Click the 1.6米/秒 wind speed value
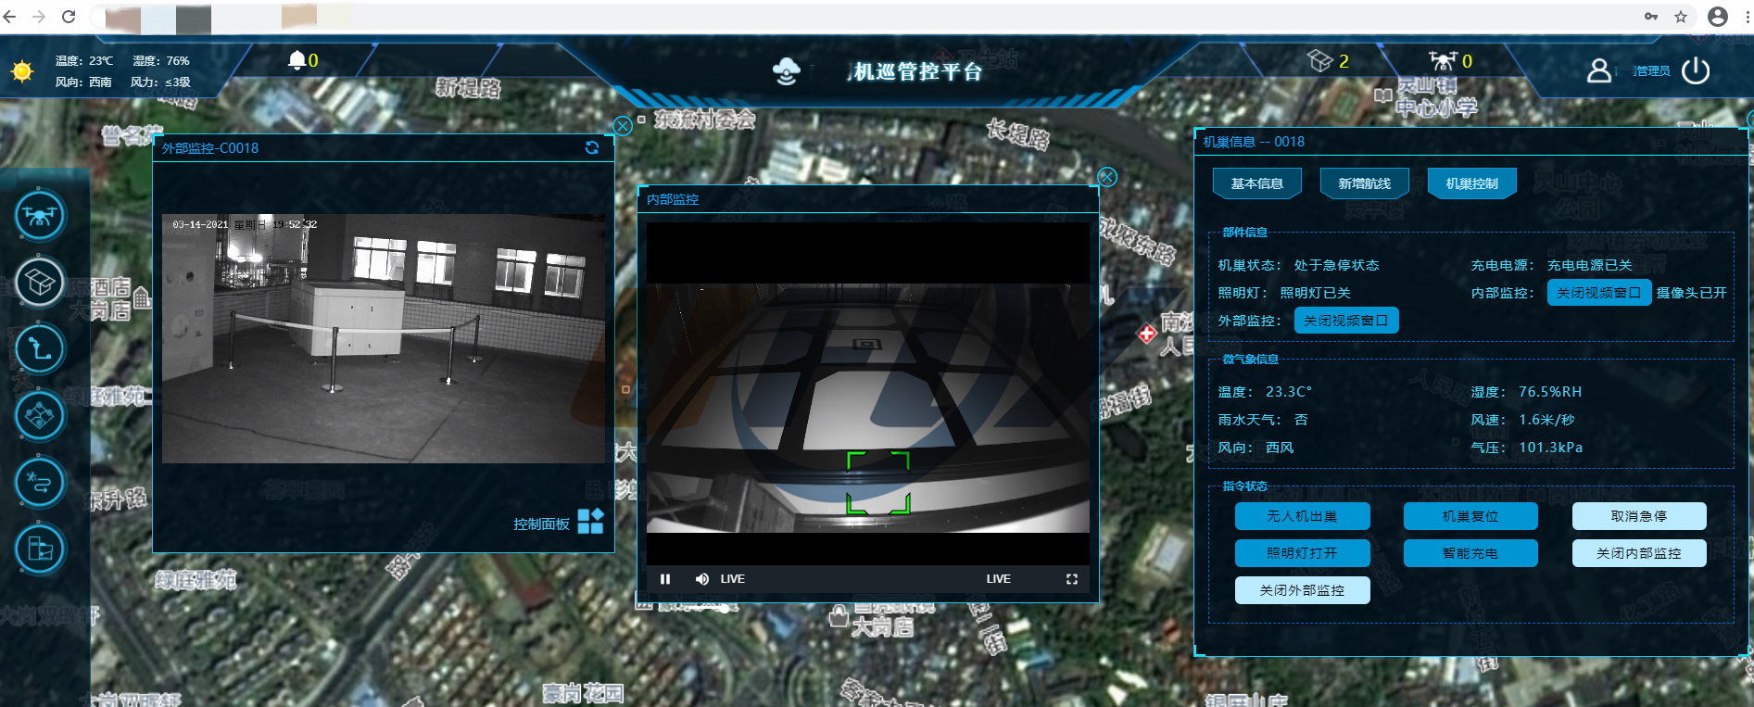 pos(1546,420)
